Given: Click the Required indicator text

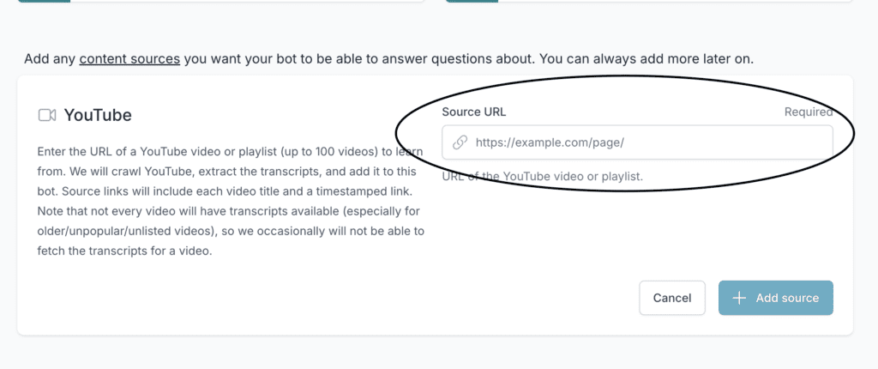Looking at the screenshot, I should point(808,112).
